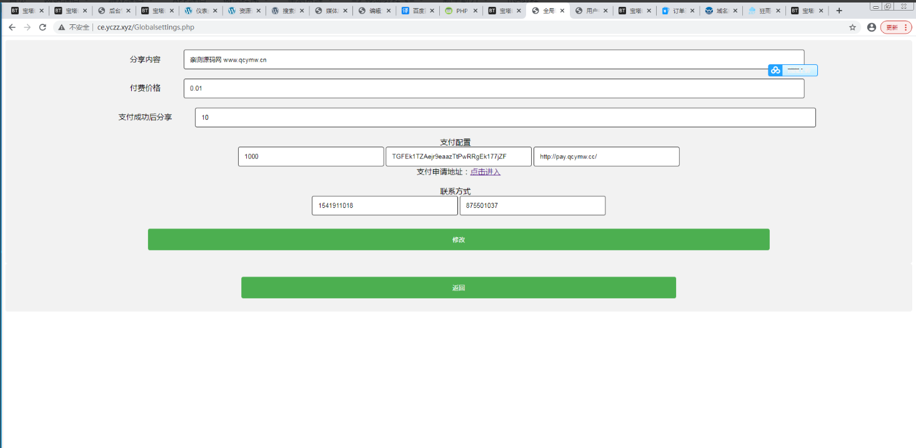Open the 点击进入 payment application link
Image resolution: width=916 pixels, height=448 pixels.
pyautogui.click(x=485, y=172)
